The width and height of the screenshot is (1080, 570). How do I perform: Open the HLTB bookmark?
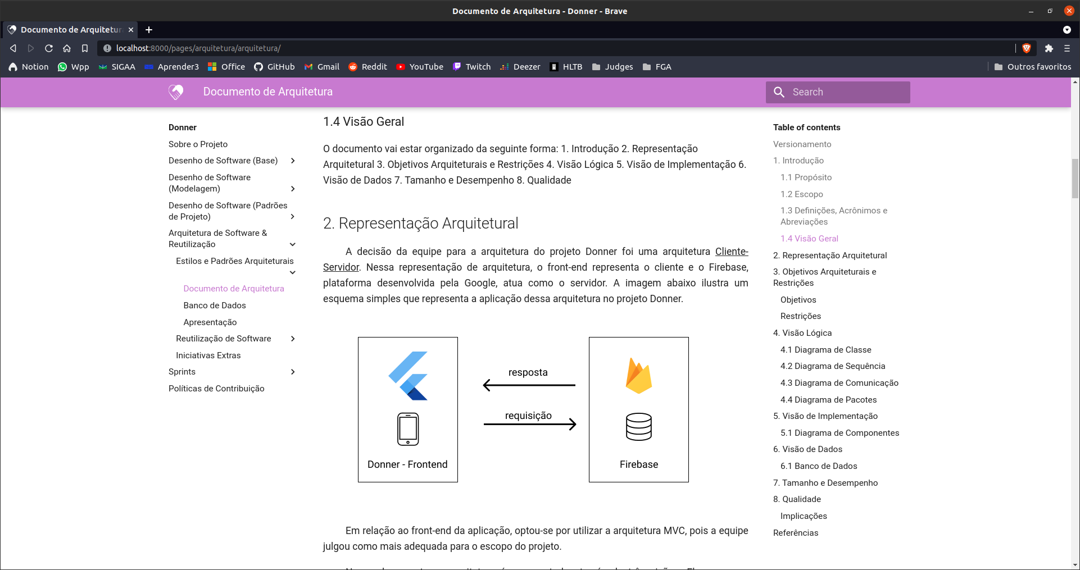[x=566, y=67]
